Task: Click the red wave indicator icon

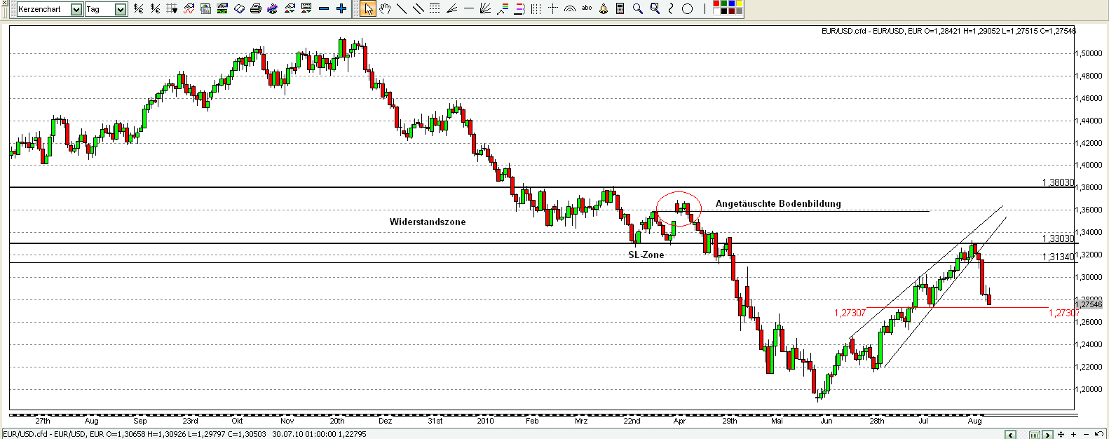Action: point(189,9)
